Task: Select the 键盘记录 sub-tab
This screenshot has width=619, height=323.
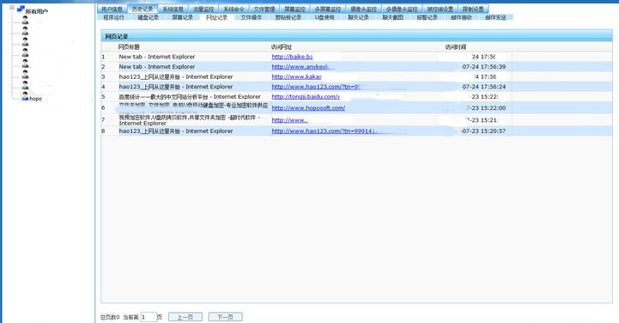Action: (148, 17)
